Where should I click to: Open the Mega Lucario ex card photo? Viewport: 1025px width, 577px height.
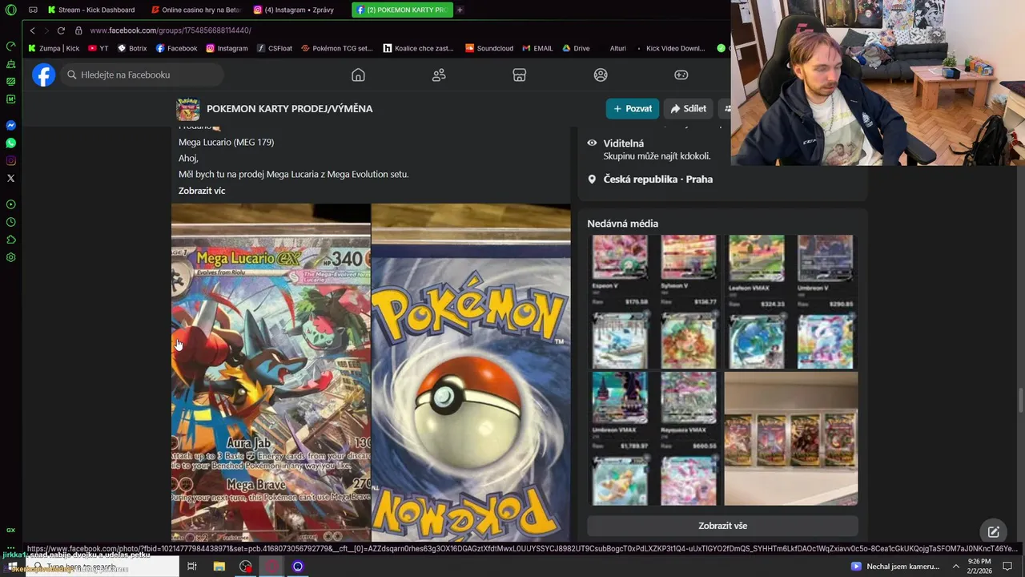271,373
